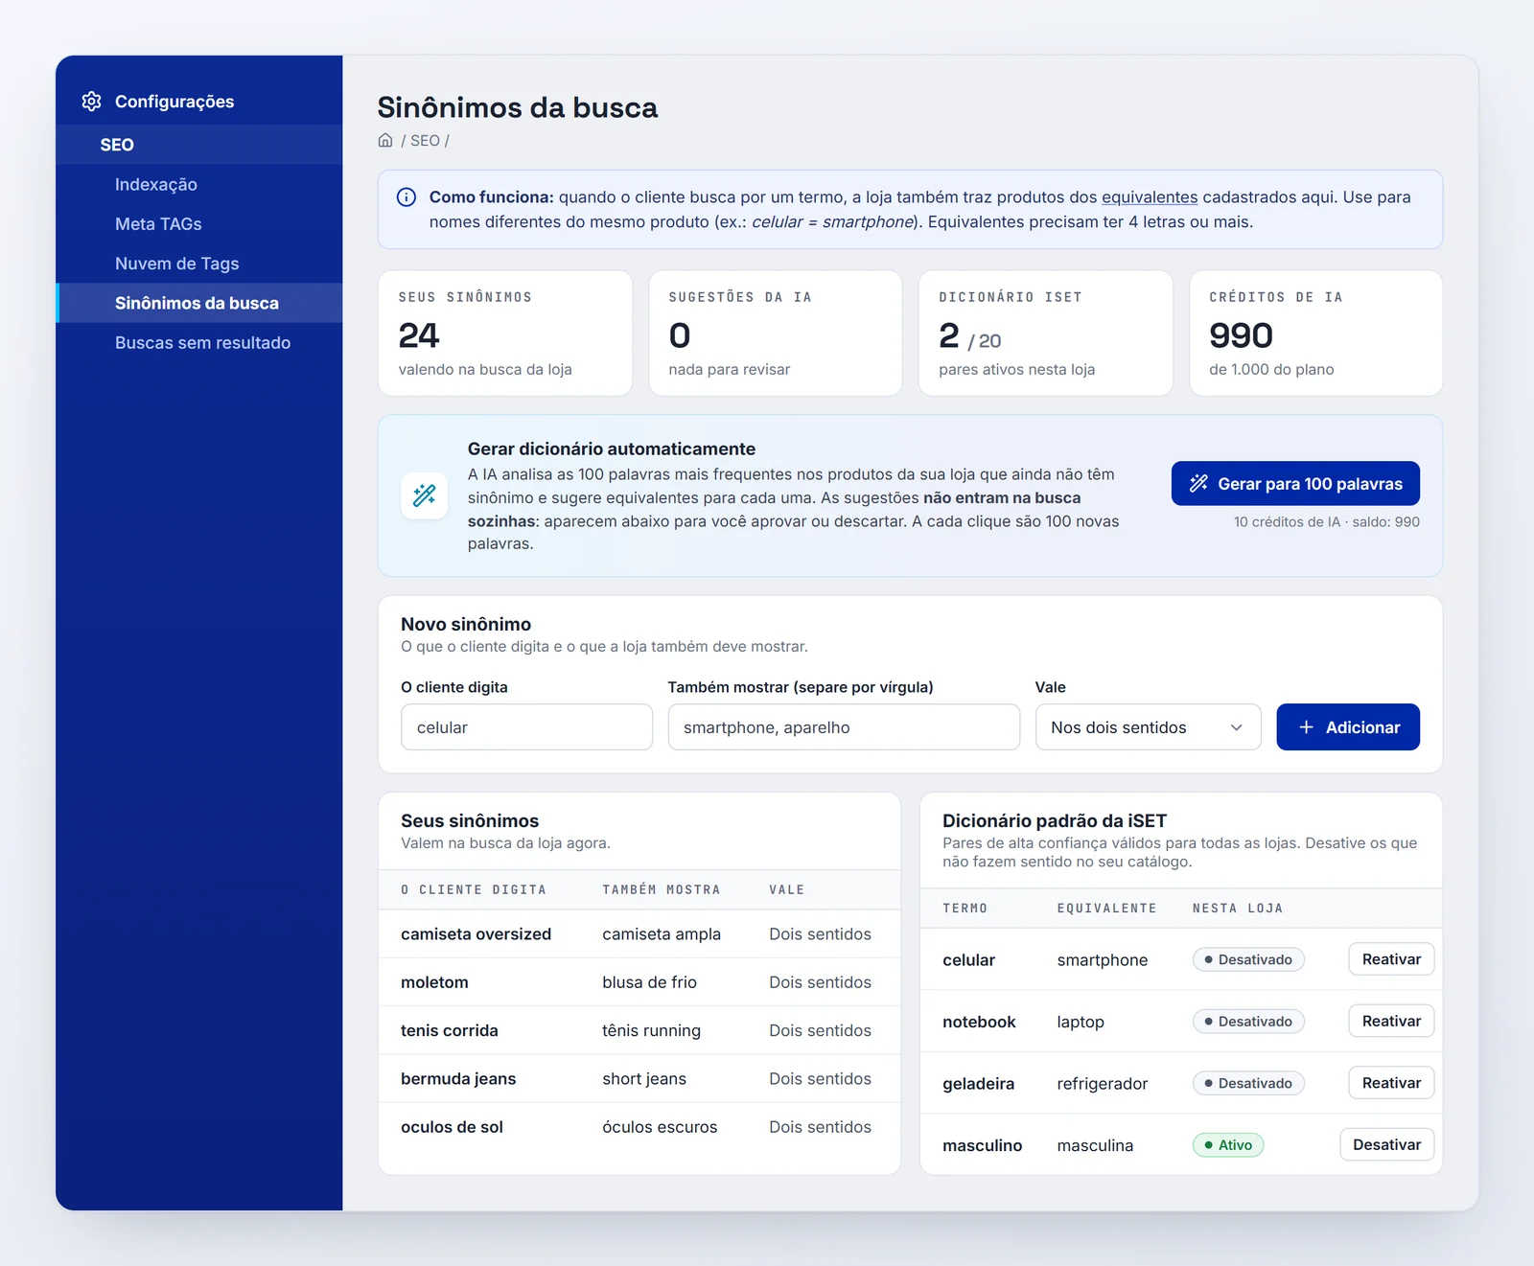This screenshot has height=1266, width=1534.
Task: Click the 'laptop' equivalent cell
Action: (x=1081, y=1023)
